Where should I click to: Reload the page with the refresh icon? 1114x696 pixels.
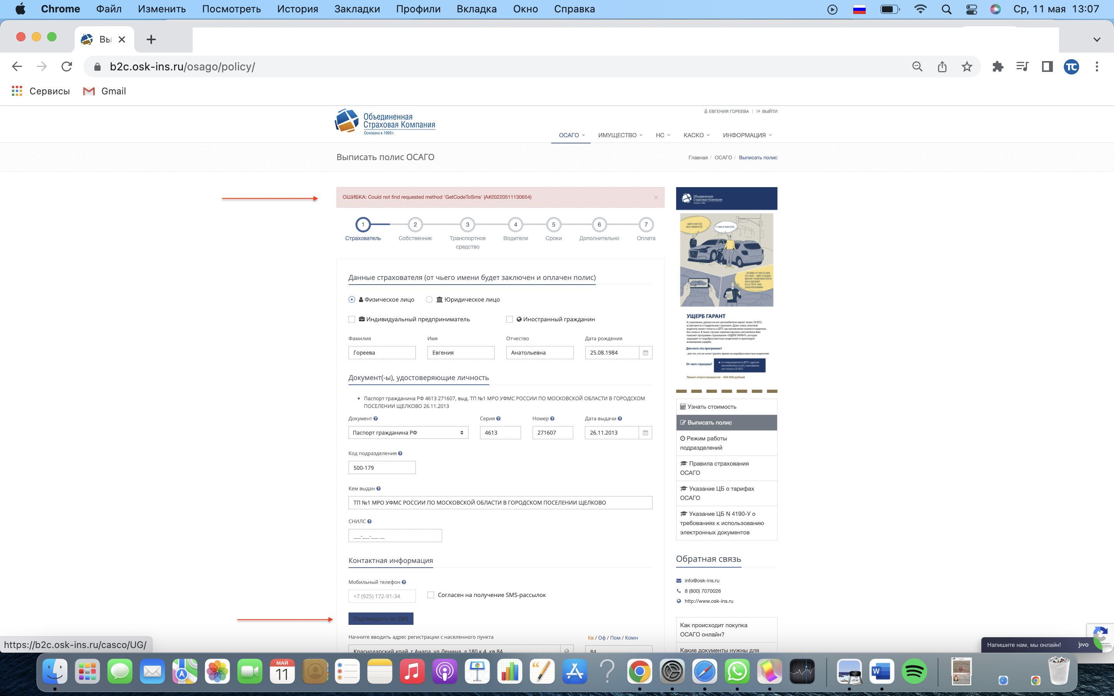tap(67, 67)
